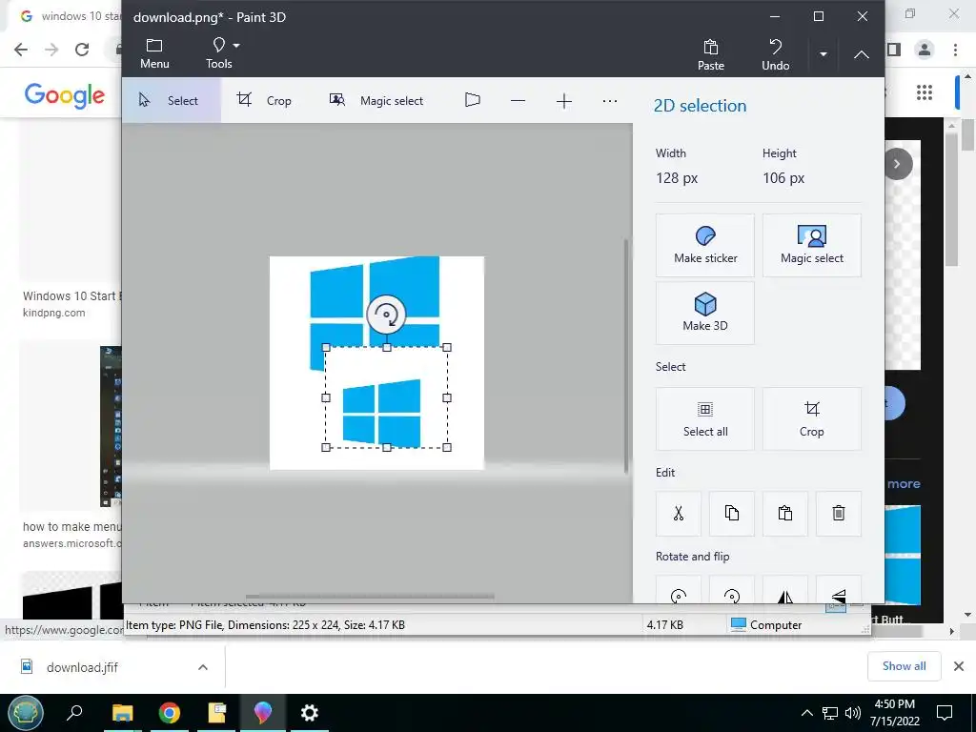
Task: Click the canvas horizontal scrollbar
Action: point(370,597)
